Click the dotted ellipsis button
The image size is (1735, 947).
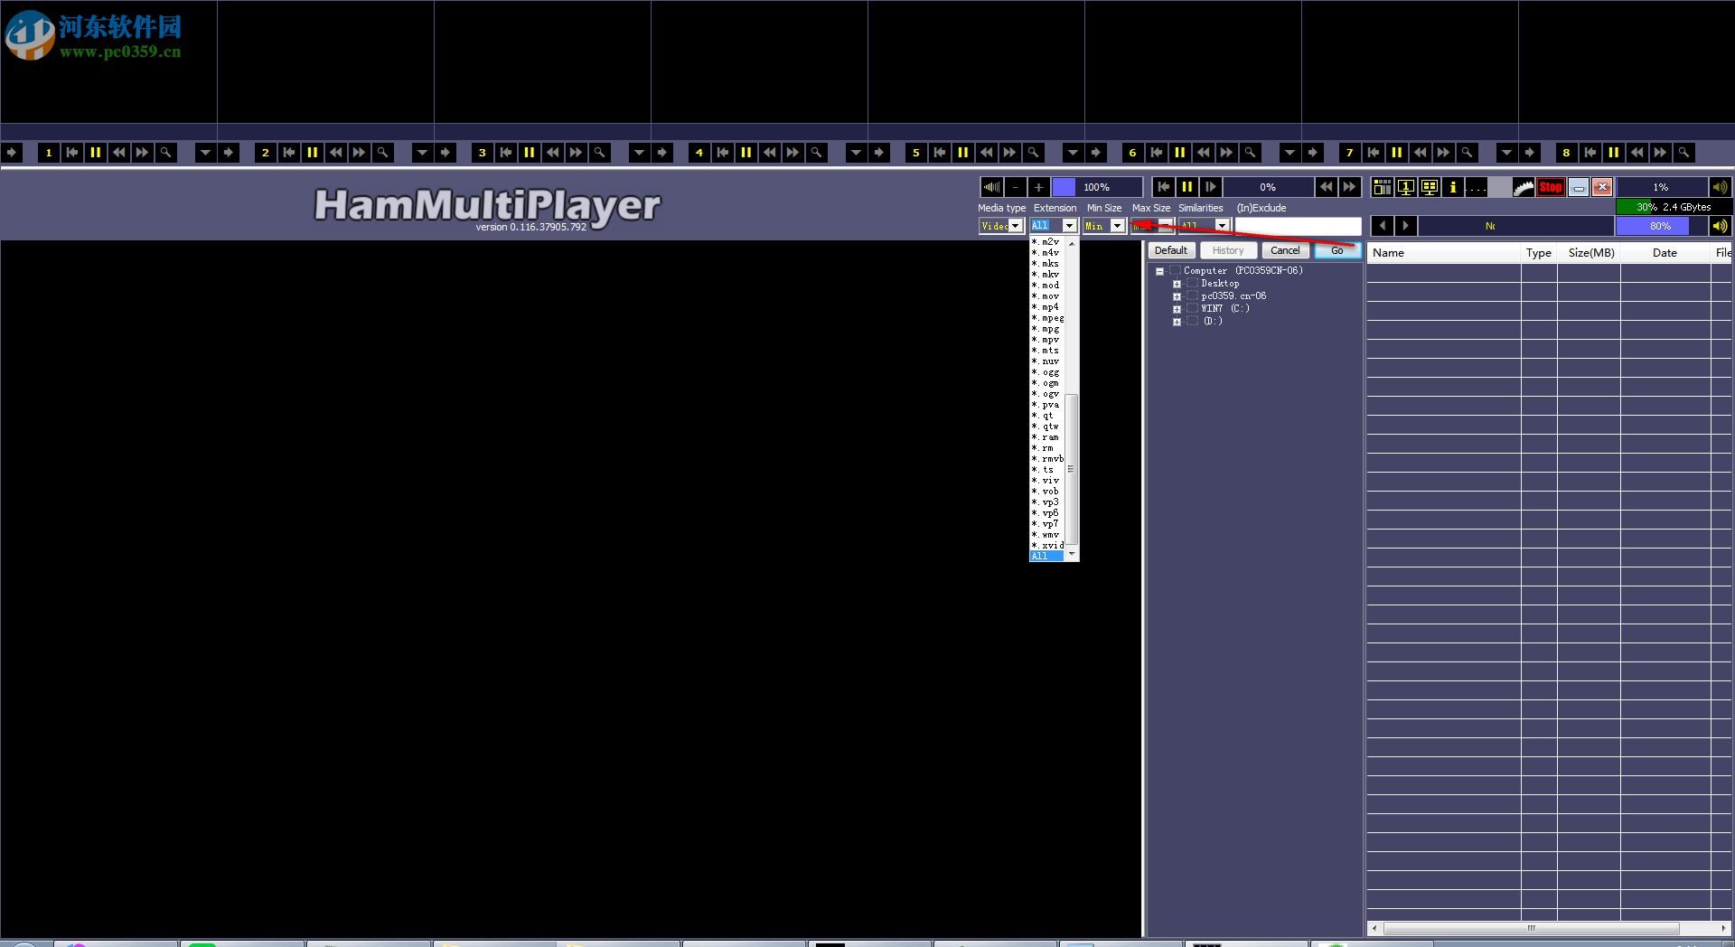tap(1476, 187)
